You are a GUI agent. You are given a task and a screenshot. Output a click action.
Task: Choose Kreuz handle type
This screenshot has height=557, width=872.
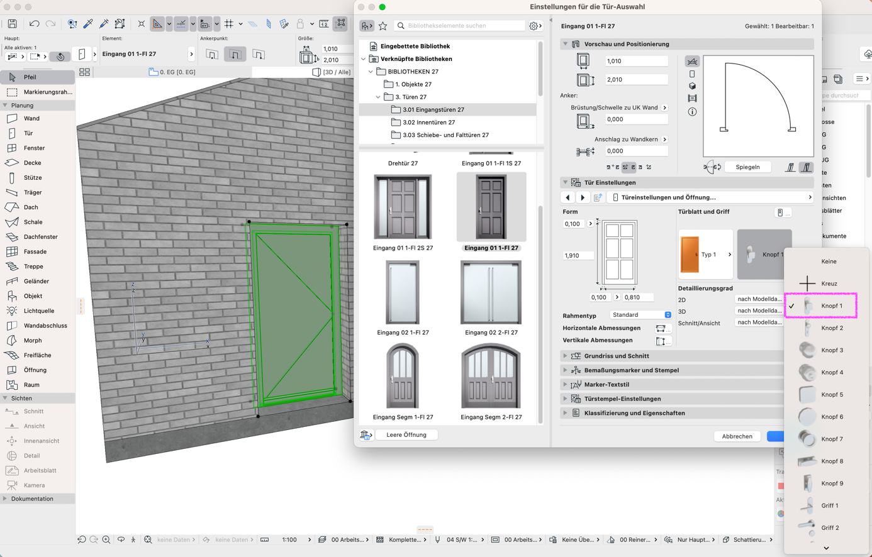pyautogui.click(x=827, y=284)
